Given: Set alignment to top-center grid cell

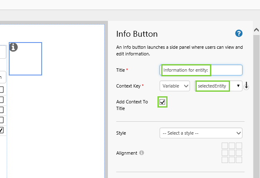Looking at the screenshot, I should pyautogui.click(x=232, y=146).
